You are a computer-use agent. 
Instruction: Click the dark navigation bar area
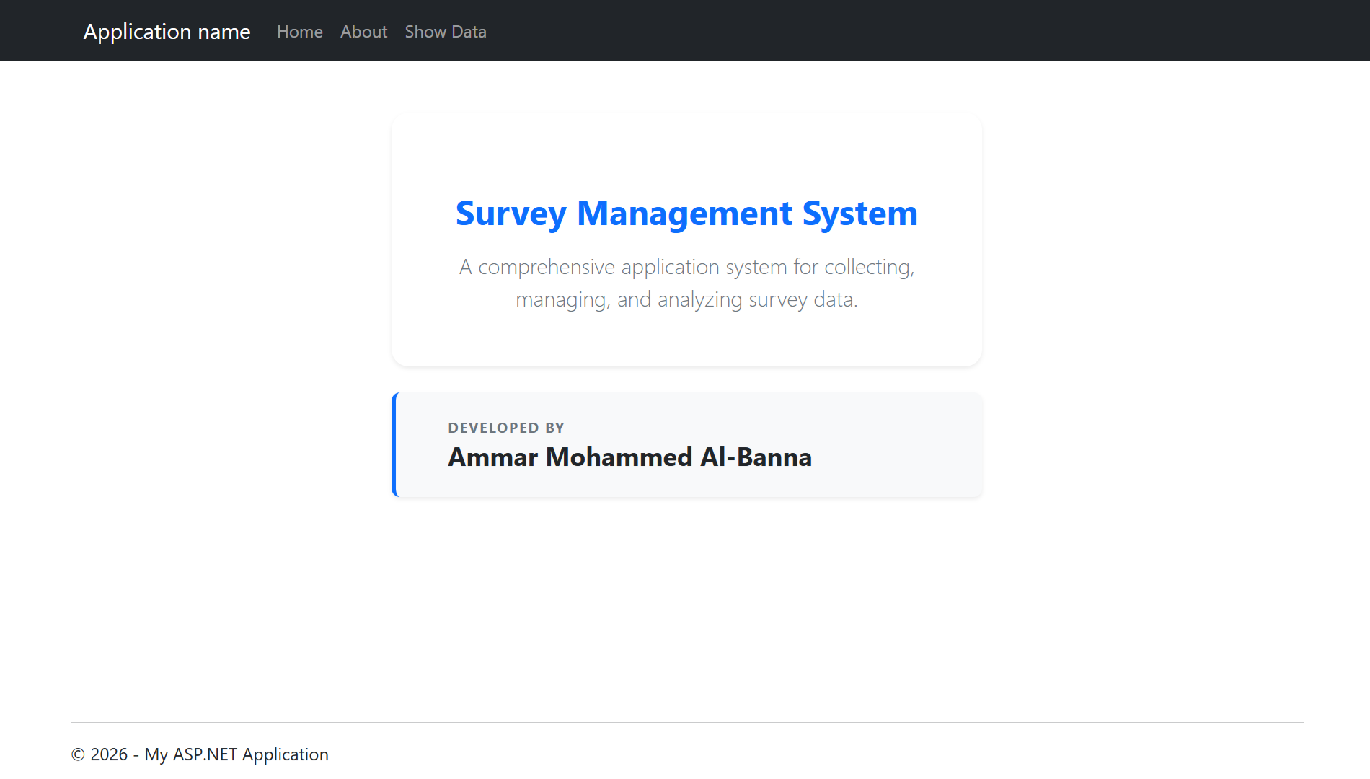865,30
